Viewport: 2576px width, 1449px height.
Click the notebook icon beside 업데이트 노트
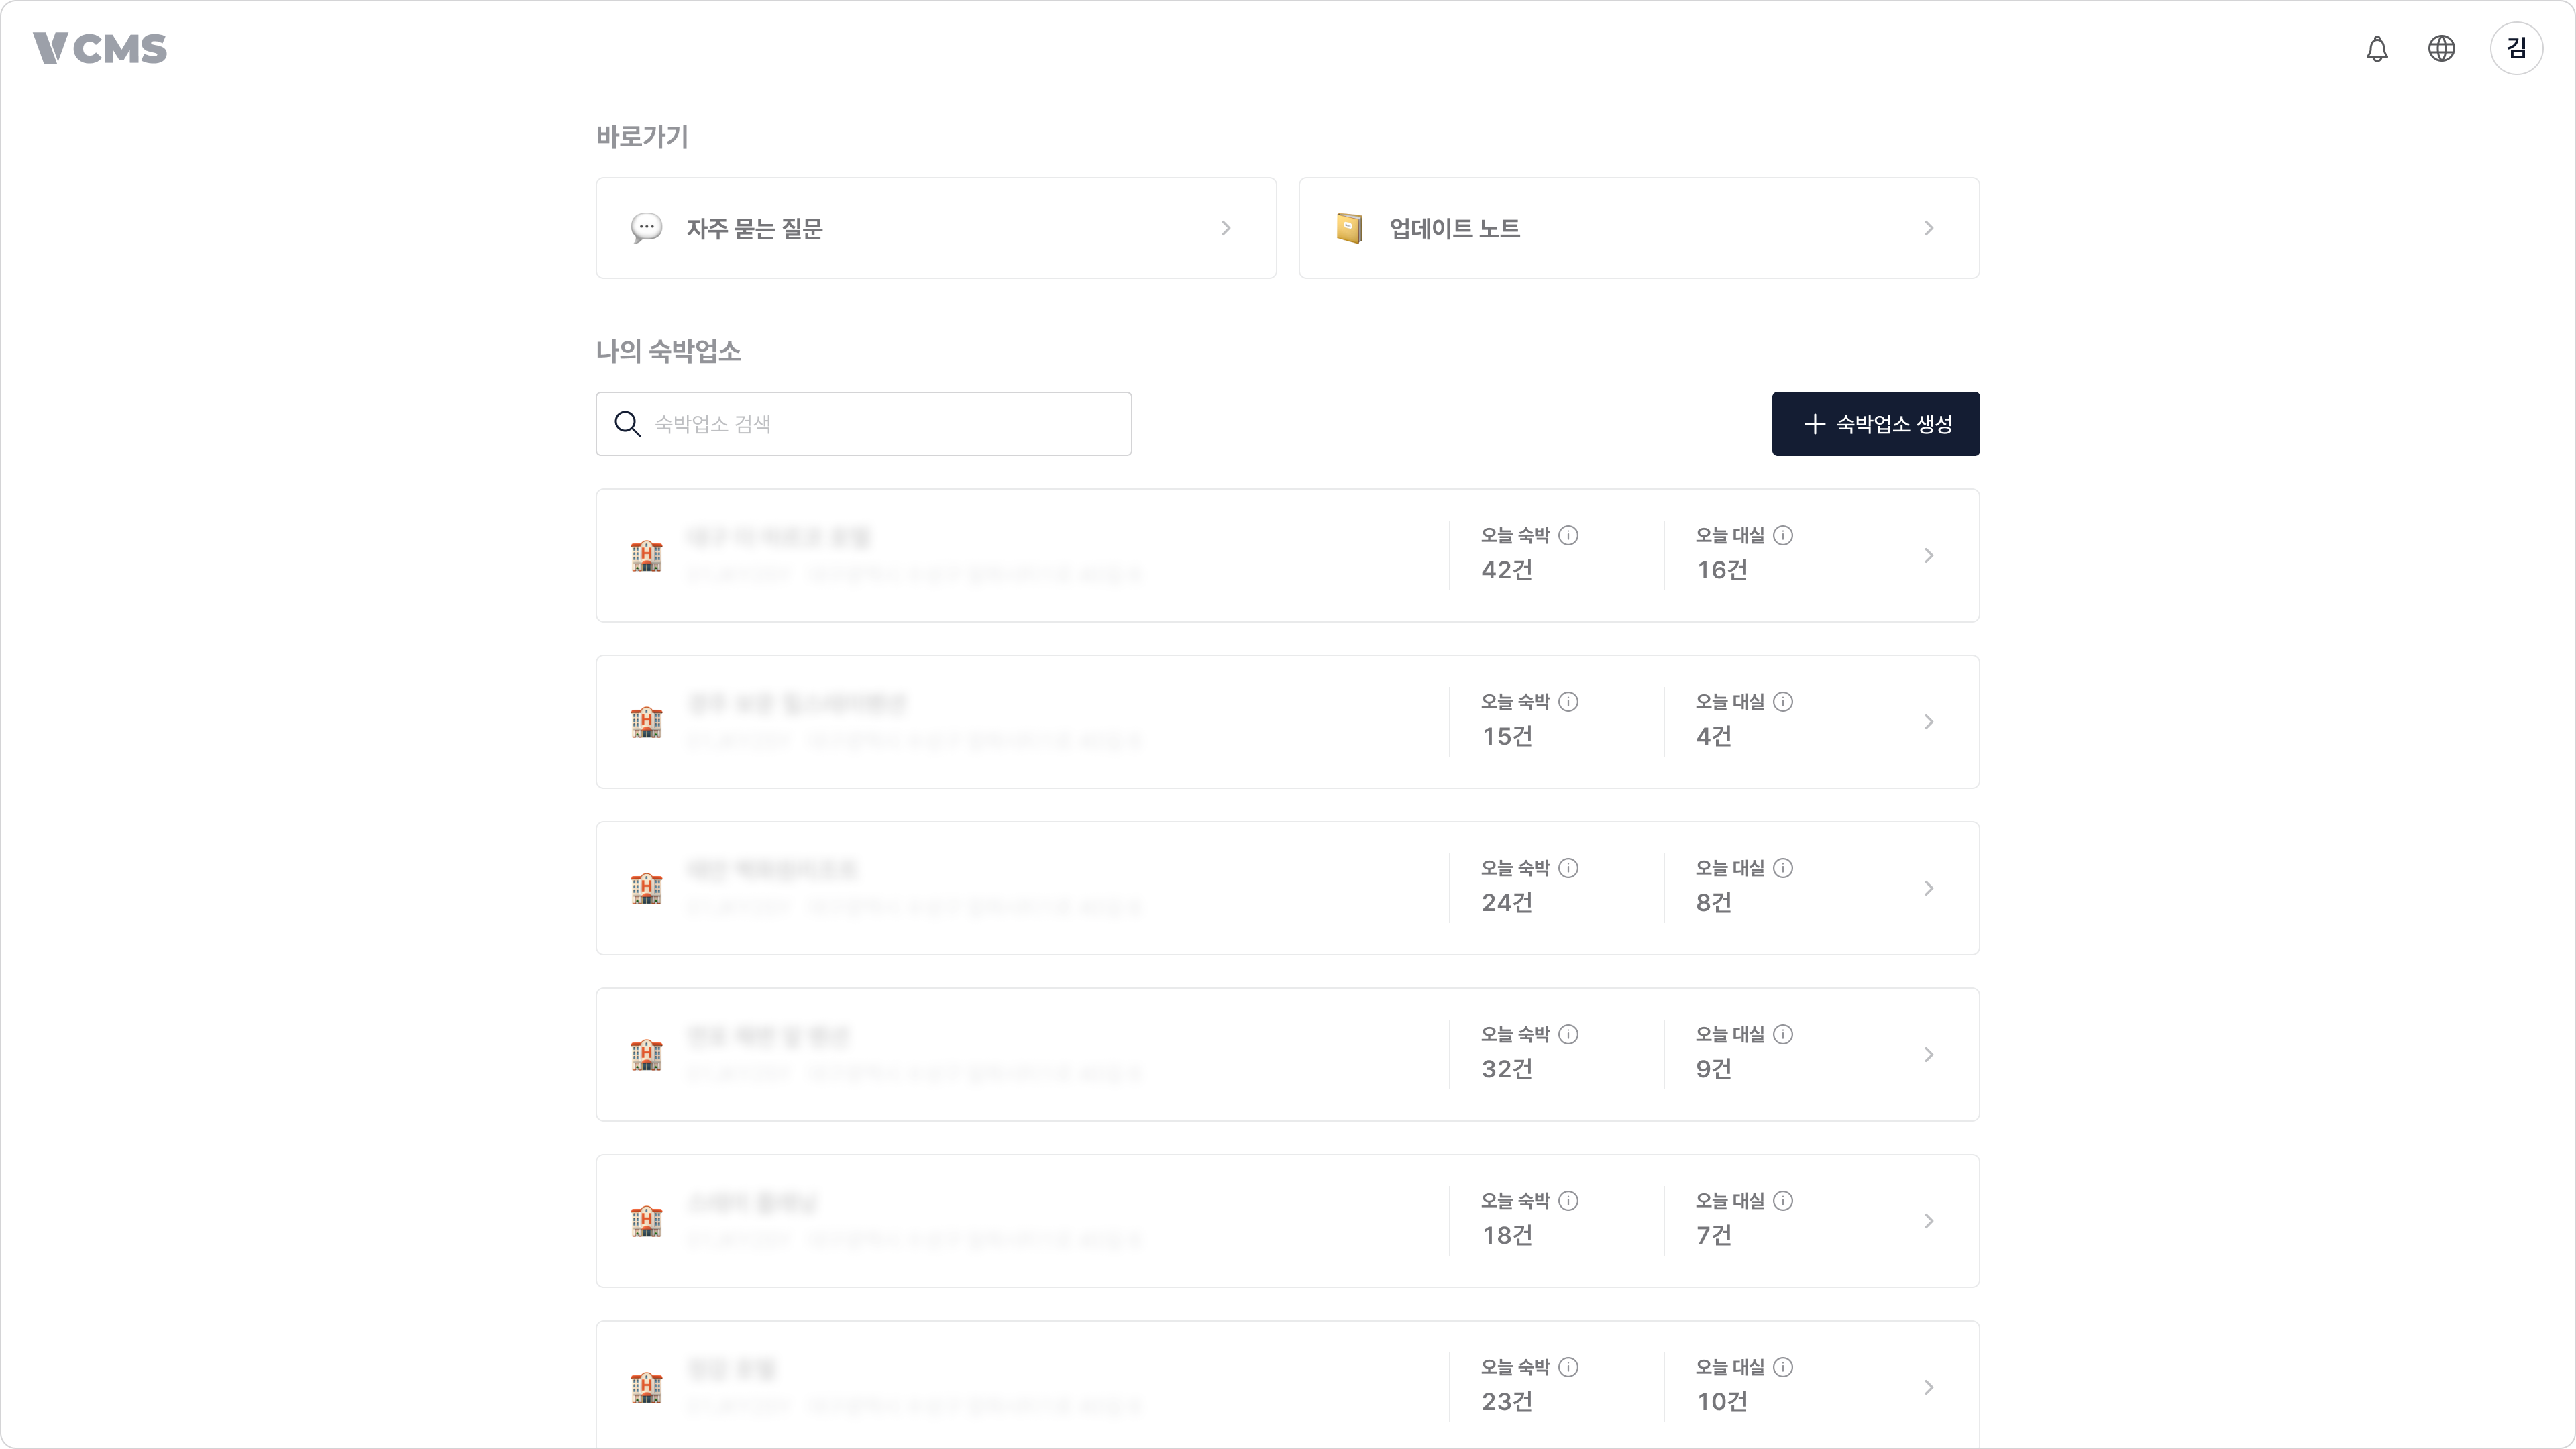[1349, 228]
